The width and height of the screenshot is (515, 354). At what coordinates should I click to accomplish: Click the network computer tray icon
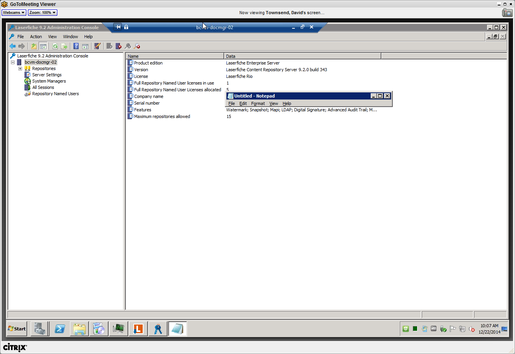click(462, 329)
